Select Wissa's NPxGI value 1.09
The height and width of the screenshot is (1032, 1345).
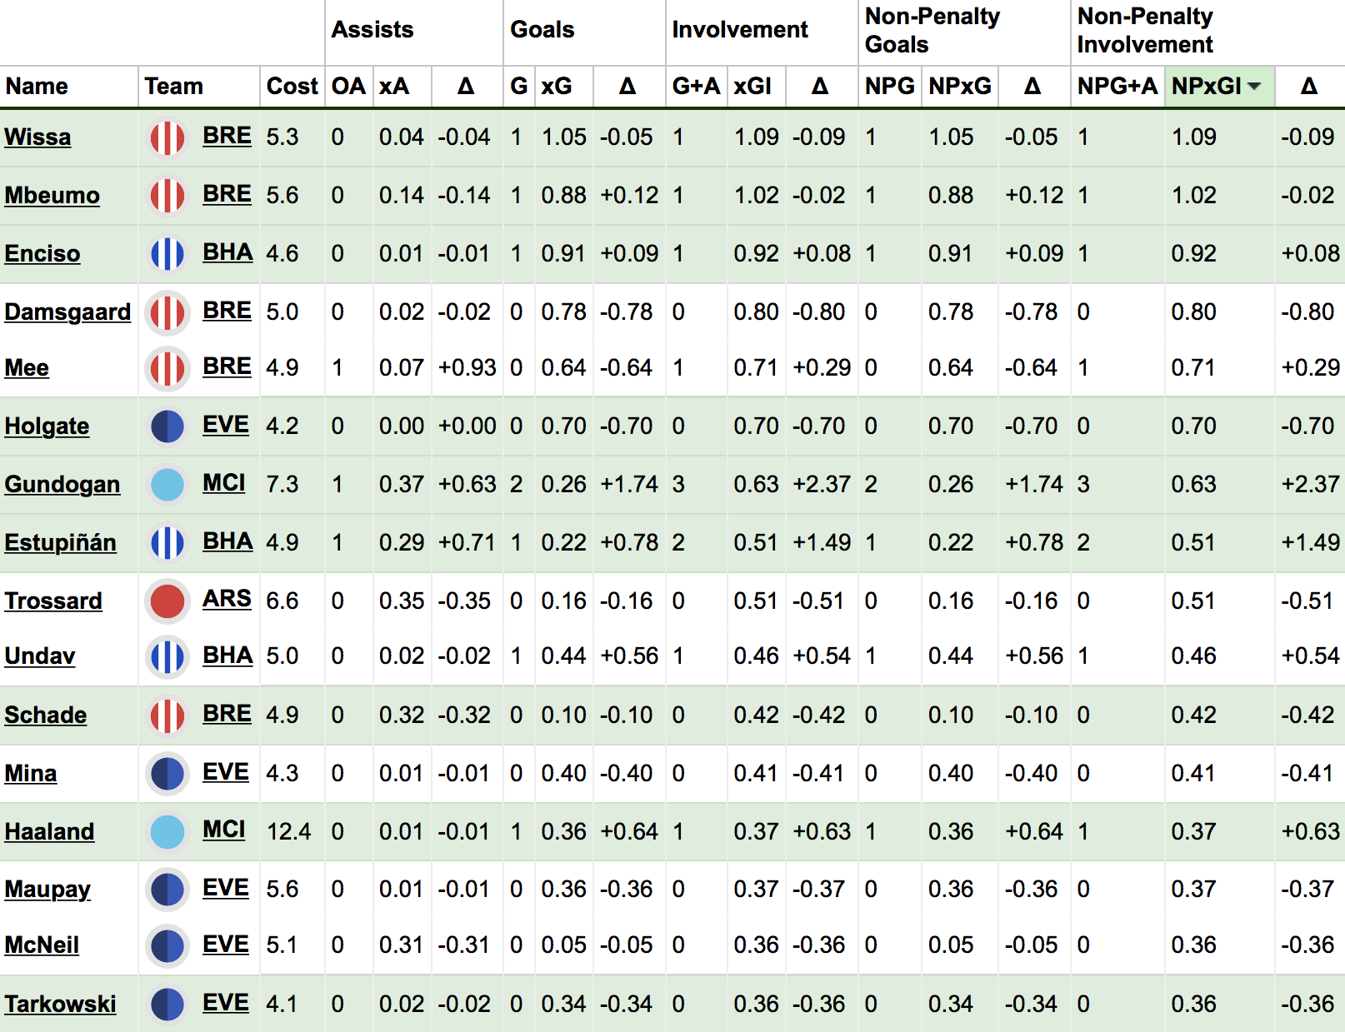[x=1193, y=137]
